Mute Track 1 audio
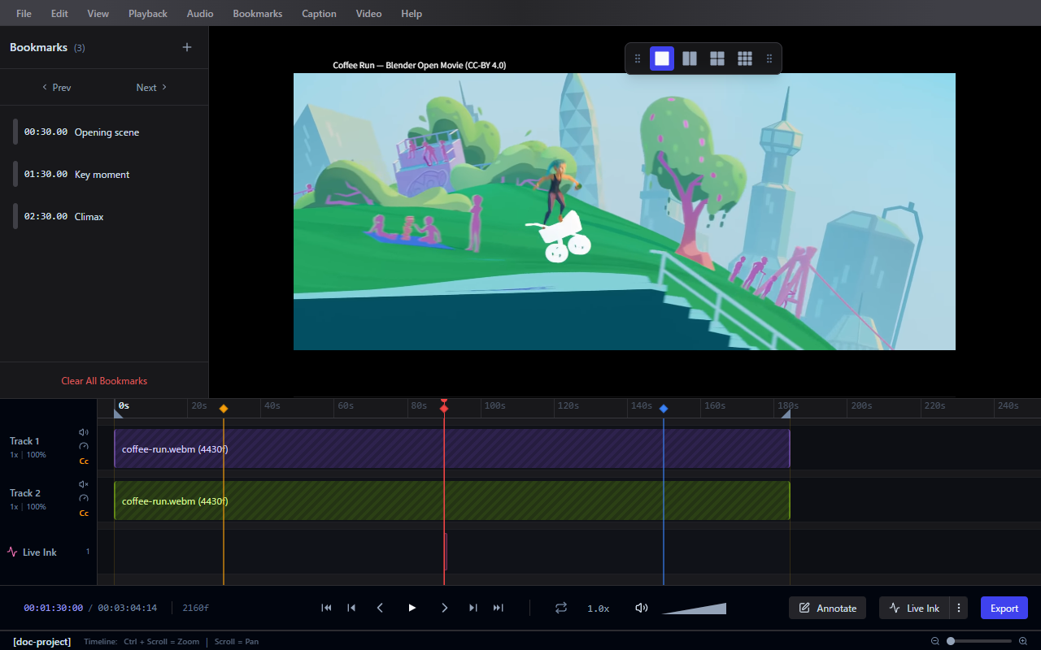 (83, 433)
